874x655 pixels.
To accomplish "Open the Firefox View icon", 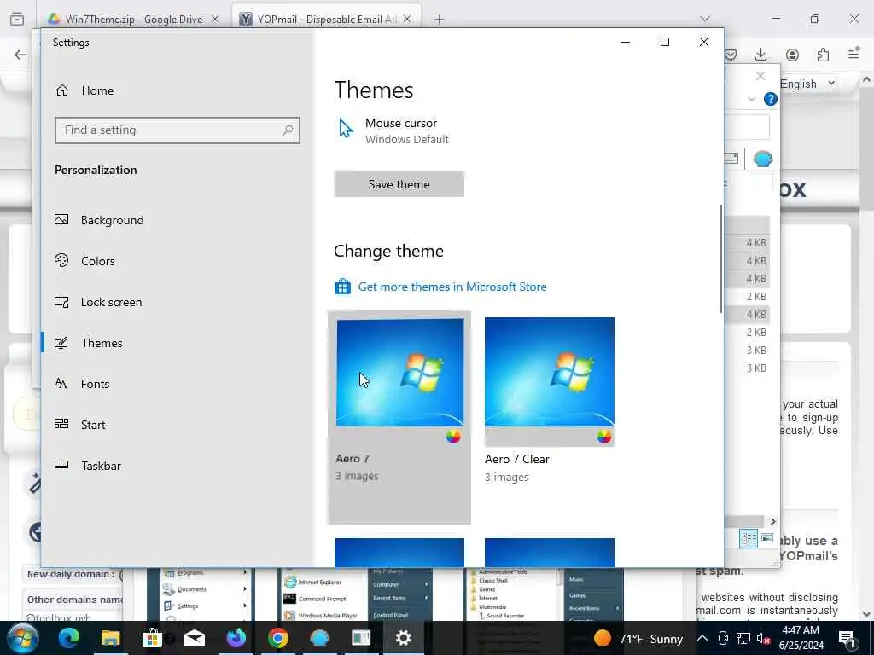I will [17, 19].
